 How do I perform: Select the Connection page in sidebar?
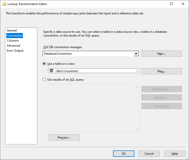15,36
